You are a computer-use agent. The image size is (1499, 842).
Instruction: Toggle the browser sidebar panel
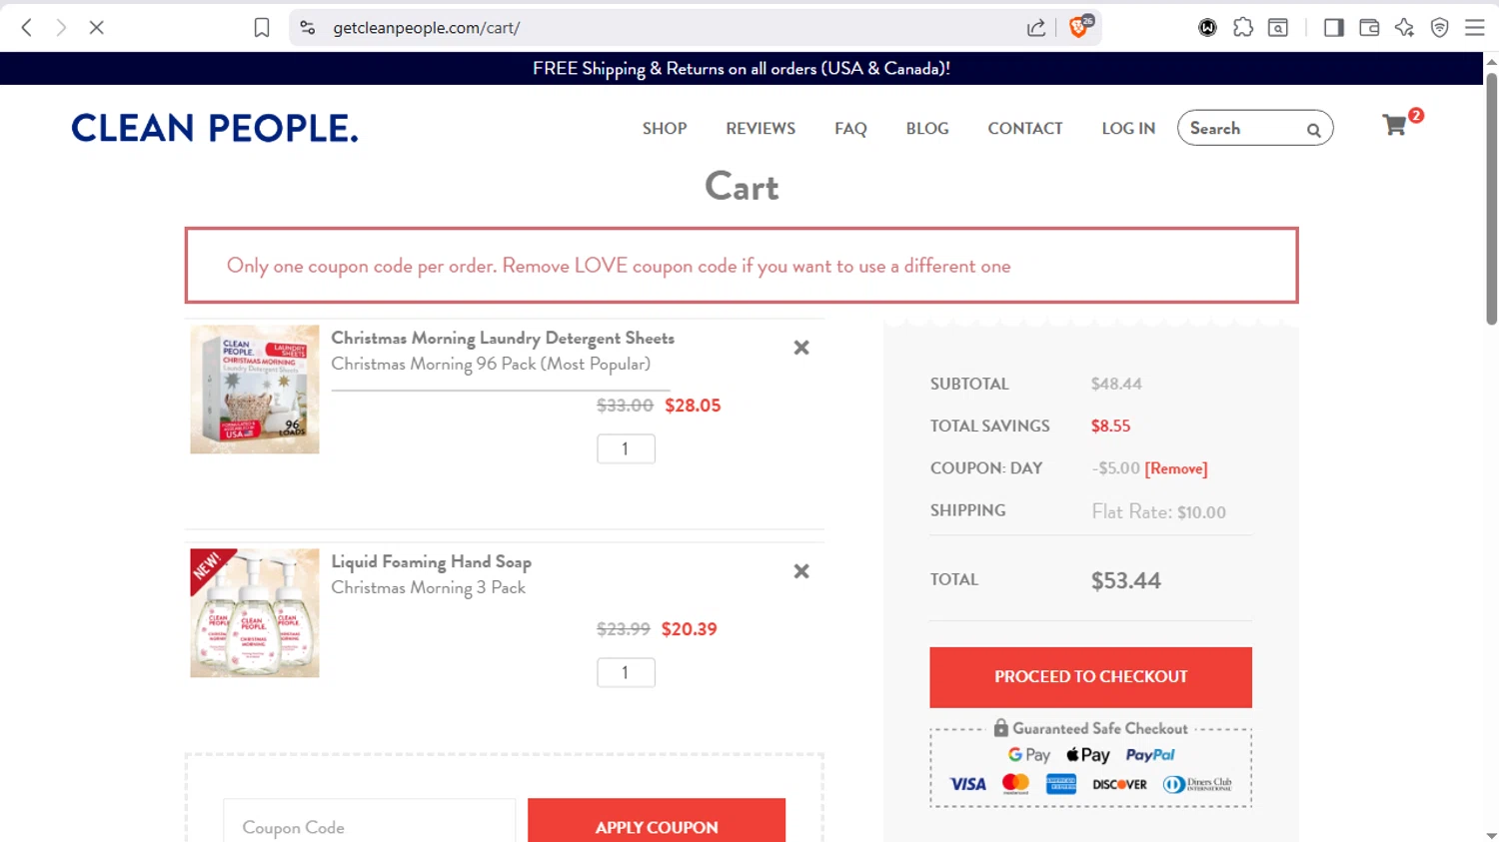click(1333, 28)
